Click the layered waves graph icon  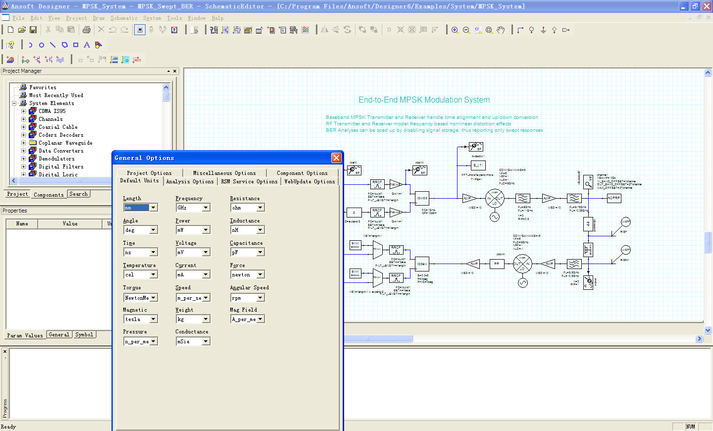point(306,30)
